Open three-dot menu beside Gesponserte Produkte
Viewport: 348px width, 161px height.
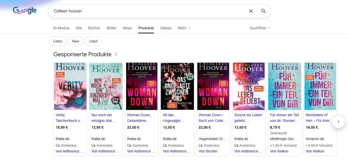coord(116,54)
